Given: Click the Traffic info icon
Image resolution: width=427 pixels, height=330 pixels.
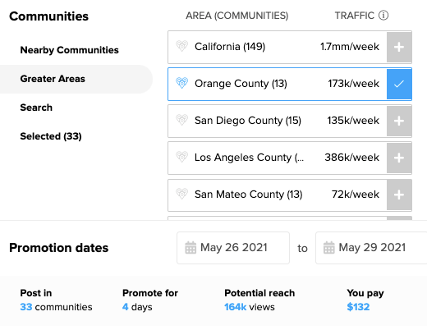Looking at the screenshot, I should [383, 16].
